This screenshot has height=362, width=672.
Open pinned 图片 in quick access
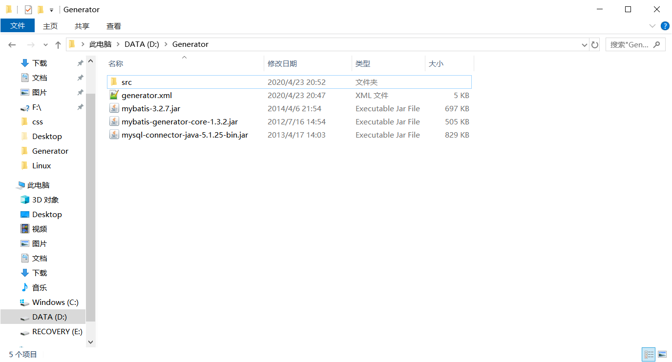[x=40, y=92]
